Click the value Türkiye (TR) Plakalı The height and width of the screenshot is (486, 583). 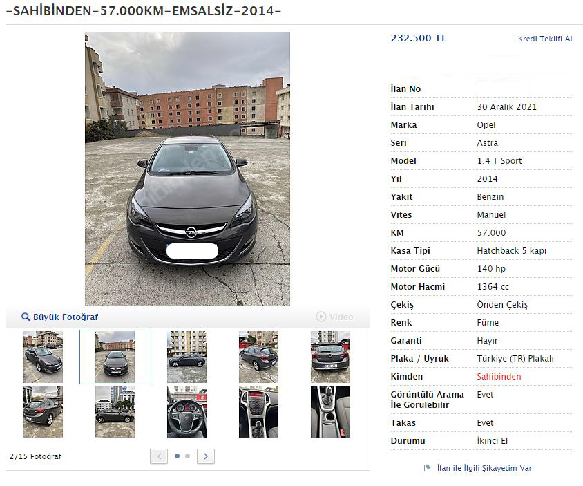[x=515, y=359]
